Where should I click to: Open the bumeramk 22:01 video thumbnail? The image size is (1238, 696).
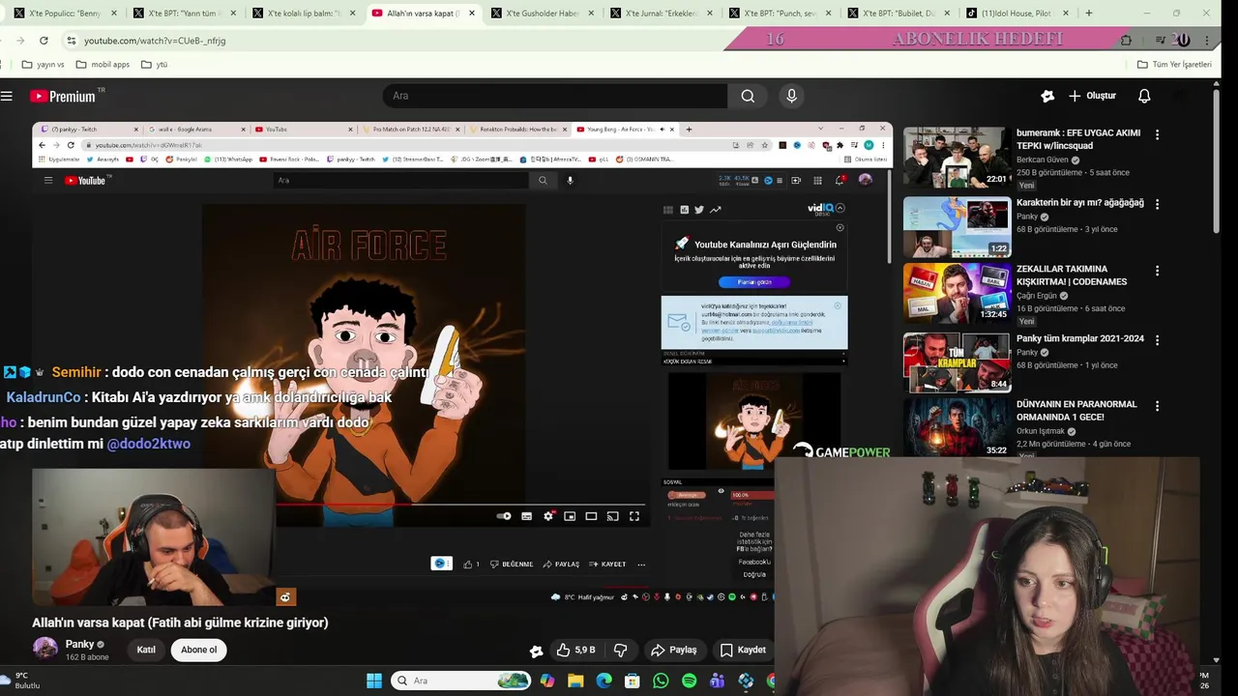[x=958, y=157]
